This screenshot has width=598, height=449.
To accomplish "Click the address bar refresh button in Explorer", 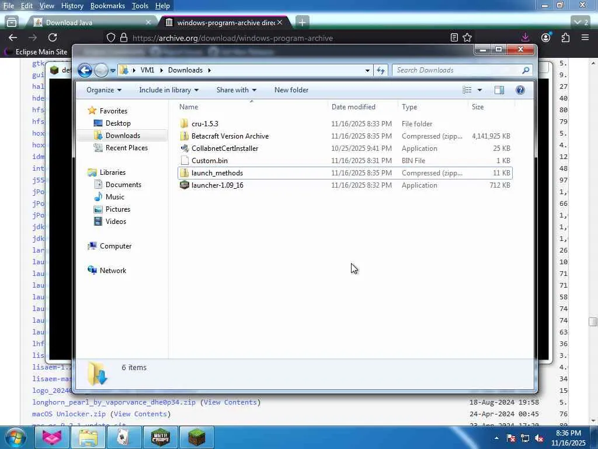I will (x=381, y=70).
